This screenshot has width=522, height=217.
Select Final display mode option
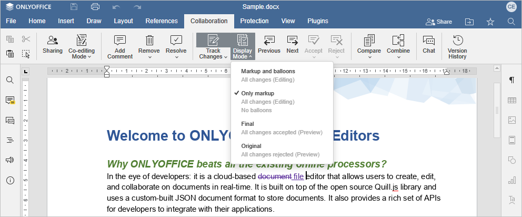pos(282,128)
